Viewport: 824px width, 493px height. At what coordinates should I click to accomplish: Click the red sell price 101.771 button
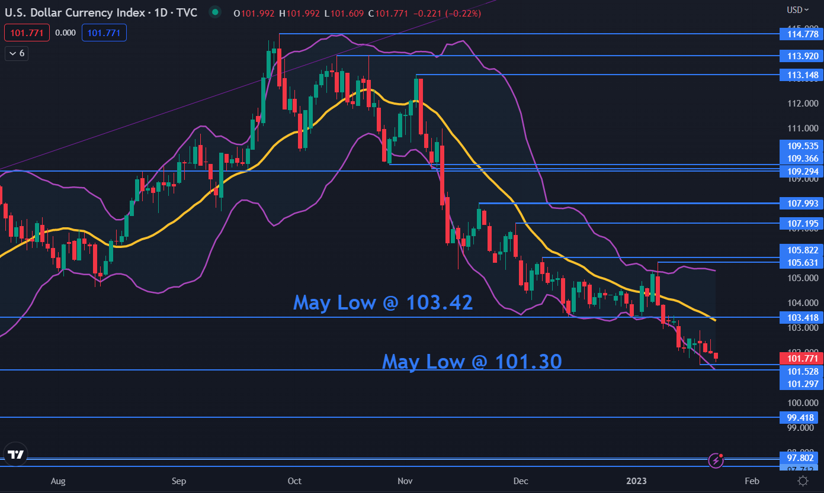tap(24, 33)
